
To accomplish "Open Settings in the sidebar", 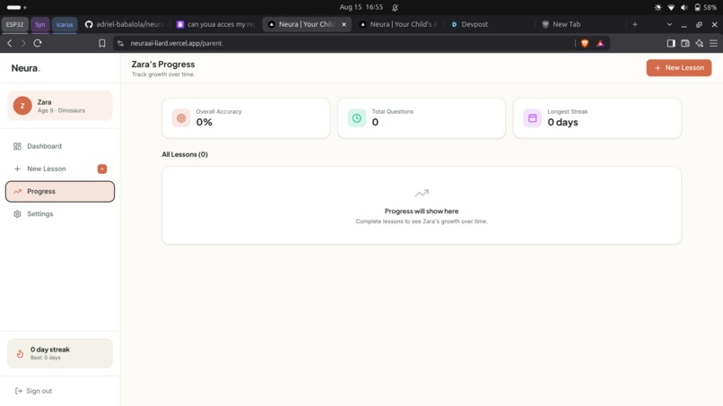I will (x=60, y=214).
